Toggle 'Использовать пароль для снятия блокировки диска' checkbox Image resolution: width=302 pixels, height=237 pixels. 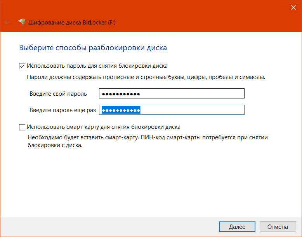22,66
